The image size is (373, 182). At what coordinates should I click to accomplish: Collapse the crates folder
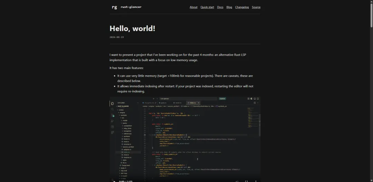(121, 110)
